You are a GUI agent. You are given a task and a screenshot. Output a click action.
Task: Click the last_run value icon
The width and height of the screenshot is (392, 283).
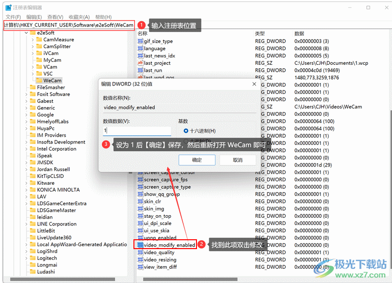coord(140,70)
